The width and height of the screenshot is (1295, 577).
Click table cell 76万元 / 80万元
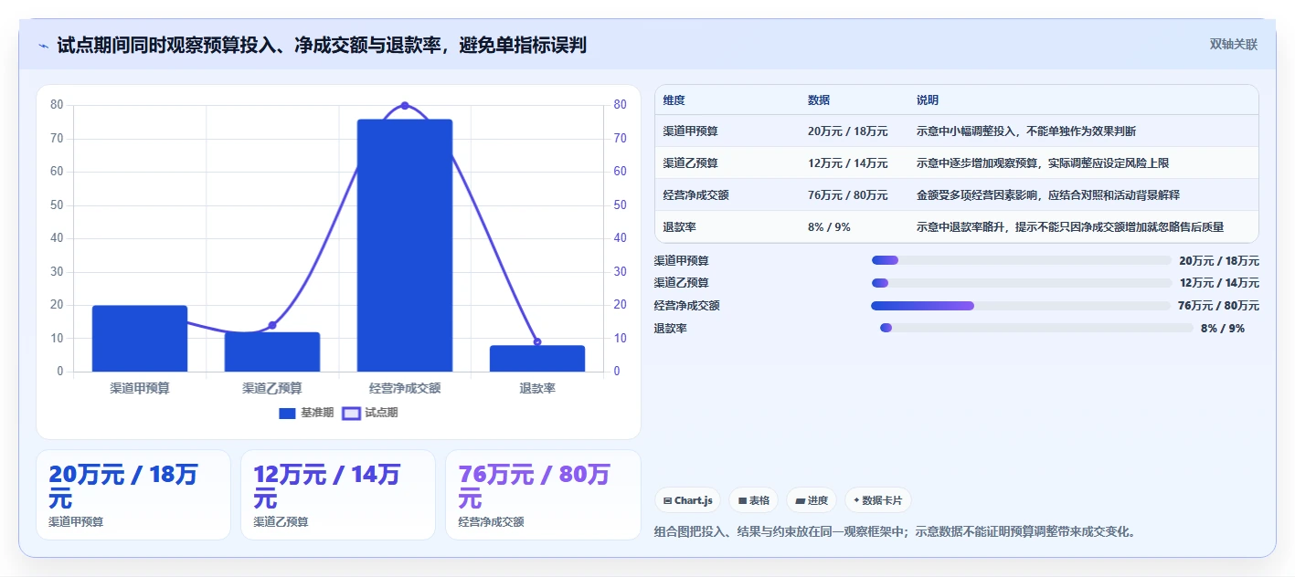tap(848, 195)
